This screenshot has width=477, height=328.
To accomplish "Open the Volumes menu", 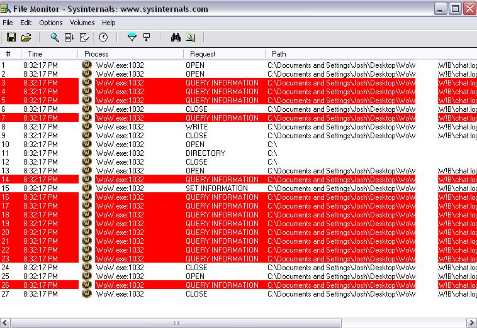I will (x=82, y=23).
